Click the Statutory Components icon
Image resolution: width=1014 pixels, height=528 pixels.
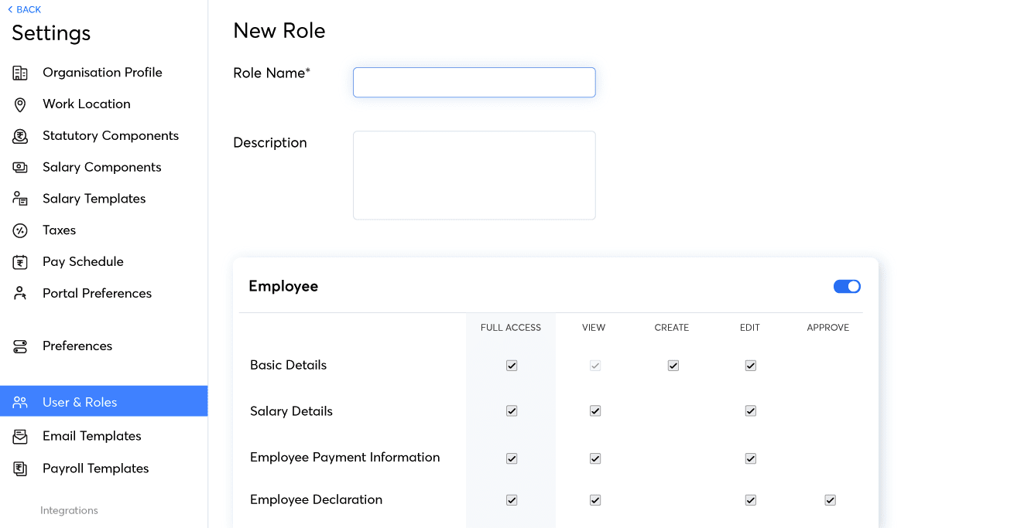point(20,136)
